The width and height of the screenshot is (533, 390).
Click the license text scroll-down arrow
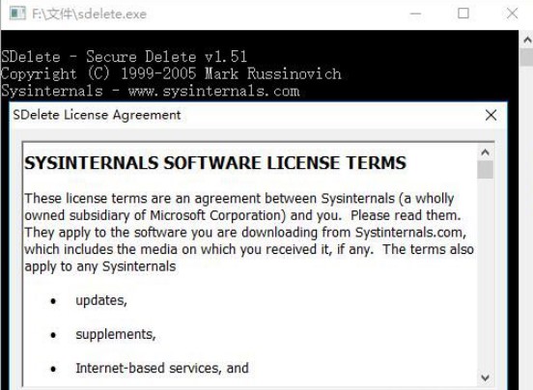tap(485, 377)
